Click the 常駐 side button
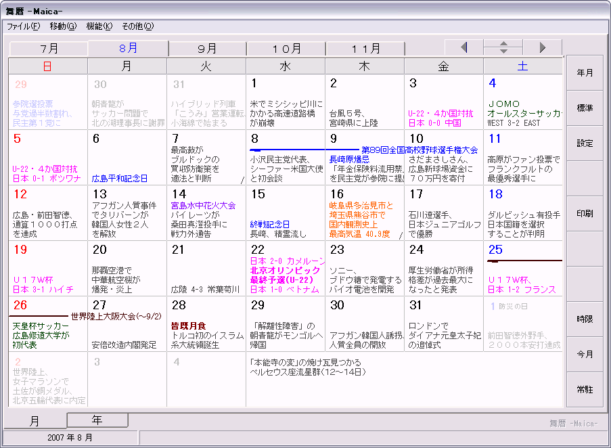 pyautogui.click(x=585, y=390)
